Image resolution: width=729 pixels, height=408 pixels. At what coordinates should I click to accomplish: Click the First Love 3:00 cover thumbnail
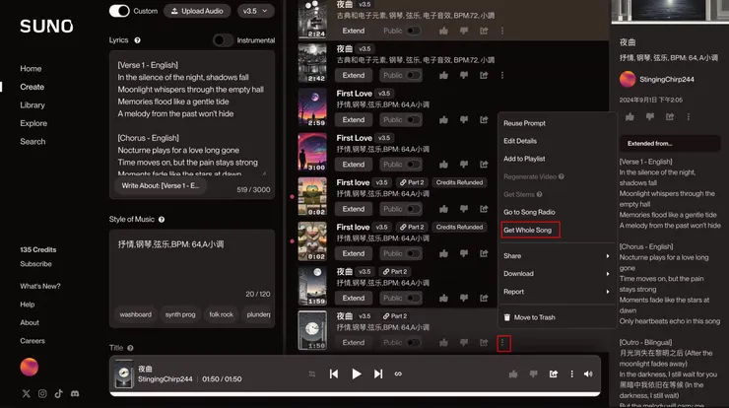(x=312, y=152)
